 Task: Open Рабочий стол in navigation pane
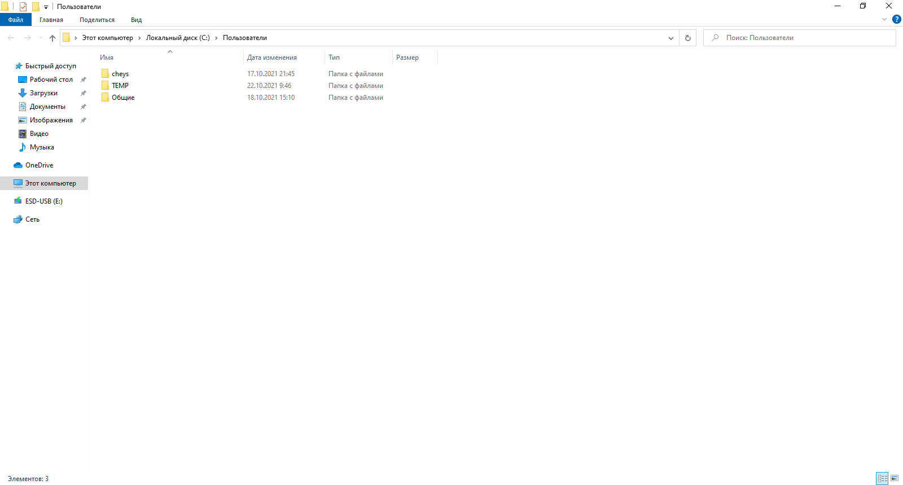coord(51,80)
